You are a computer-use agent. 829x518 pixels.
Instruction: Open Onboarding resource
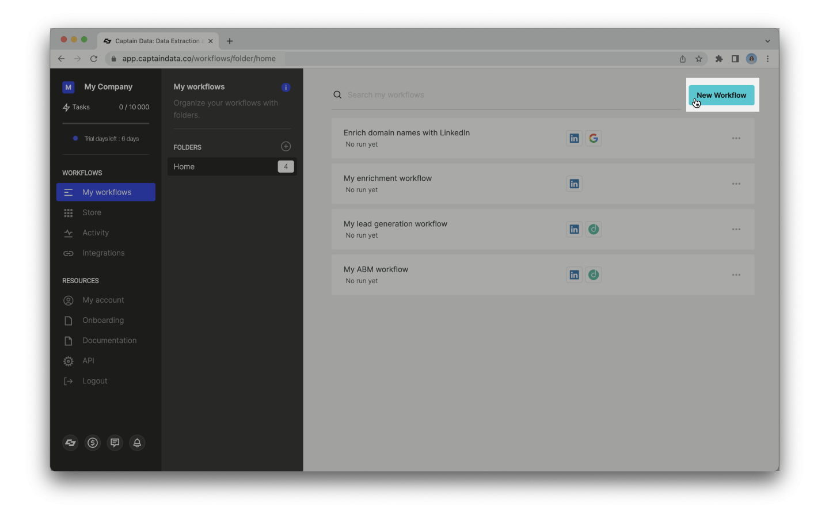click(106, 320)
